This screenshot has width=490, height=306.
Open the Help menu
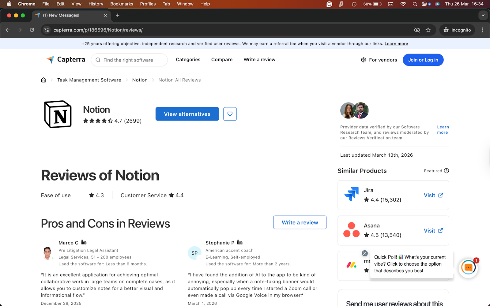pyautogui.click(x=205, y=4)
